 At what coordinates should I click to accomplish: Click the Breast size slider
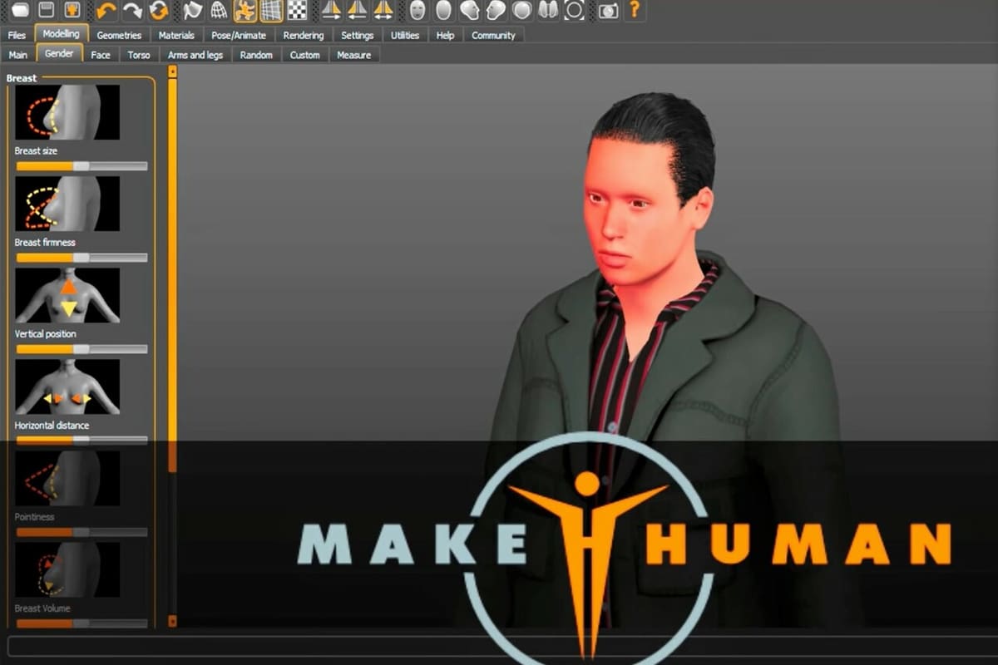coord(82,166)
